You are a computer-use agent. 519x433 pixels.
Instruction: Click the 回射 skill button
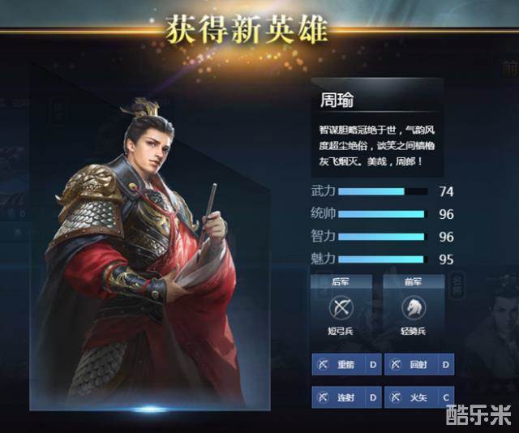click(x=419, y=364)
